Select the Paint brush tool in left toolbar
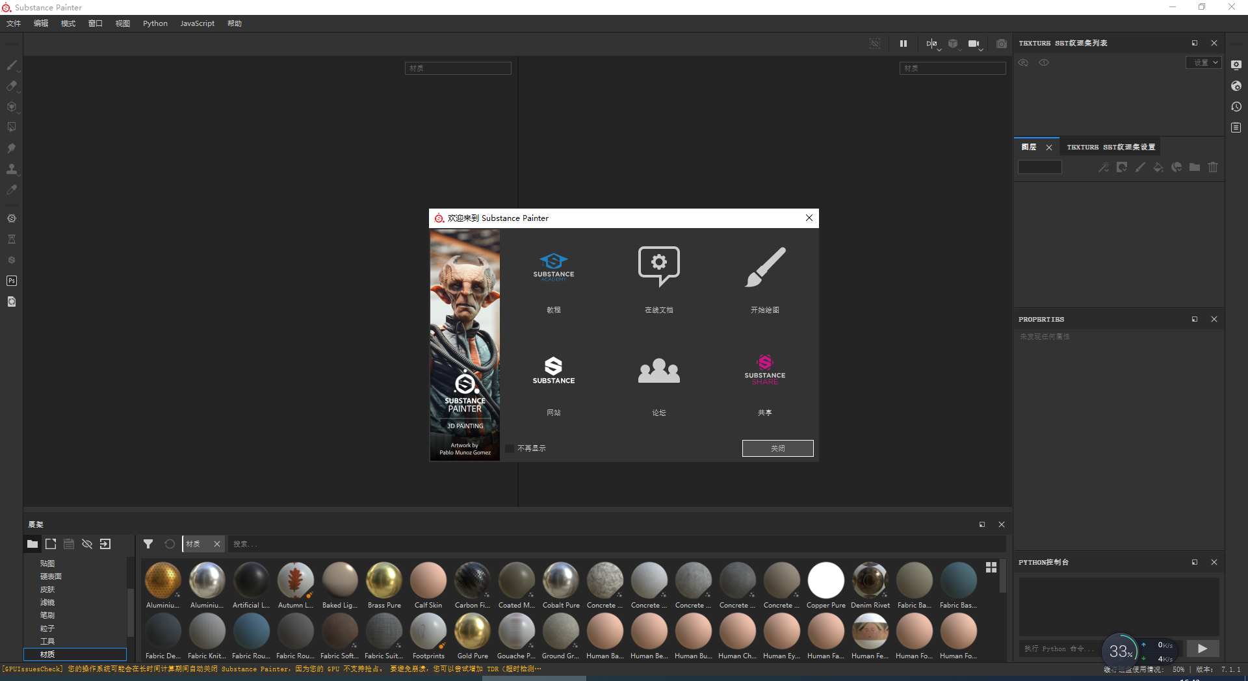Viewport: 1248px width, 681px height. 12,65
